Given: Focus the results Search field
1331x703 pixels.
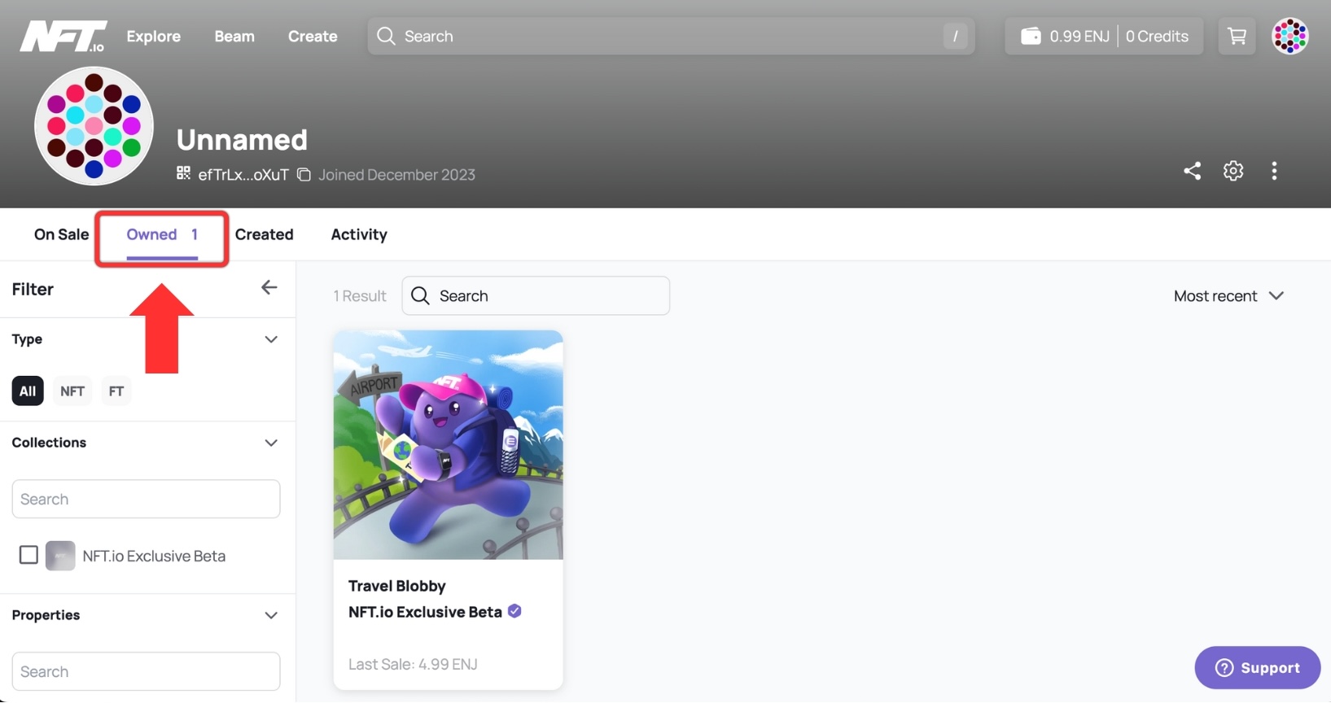Looking at the screenshot, I should [536, 295].
